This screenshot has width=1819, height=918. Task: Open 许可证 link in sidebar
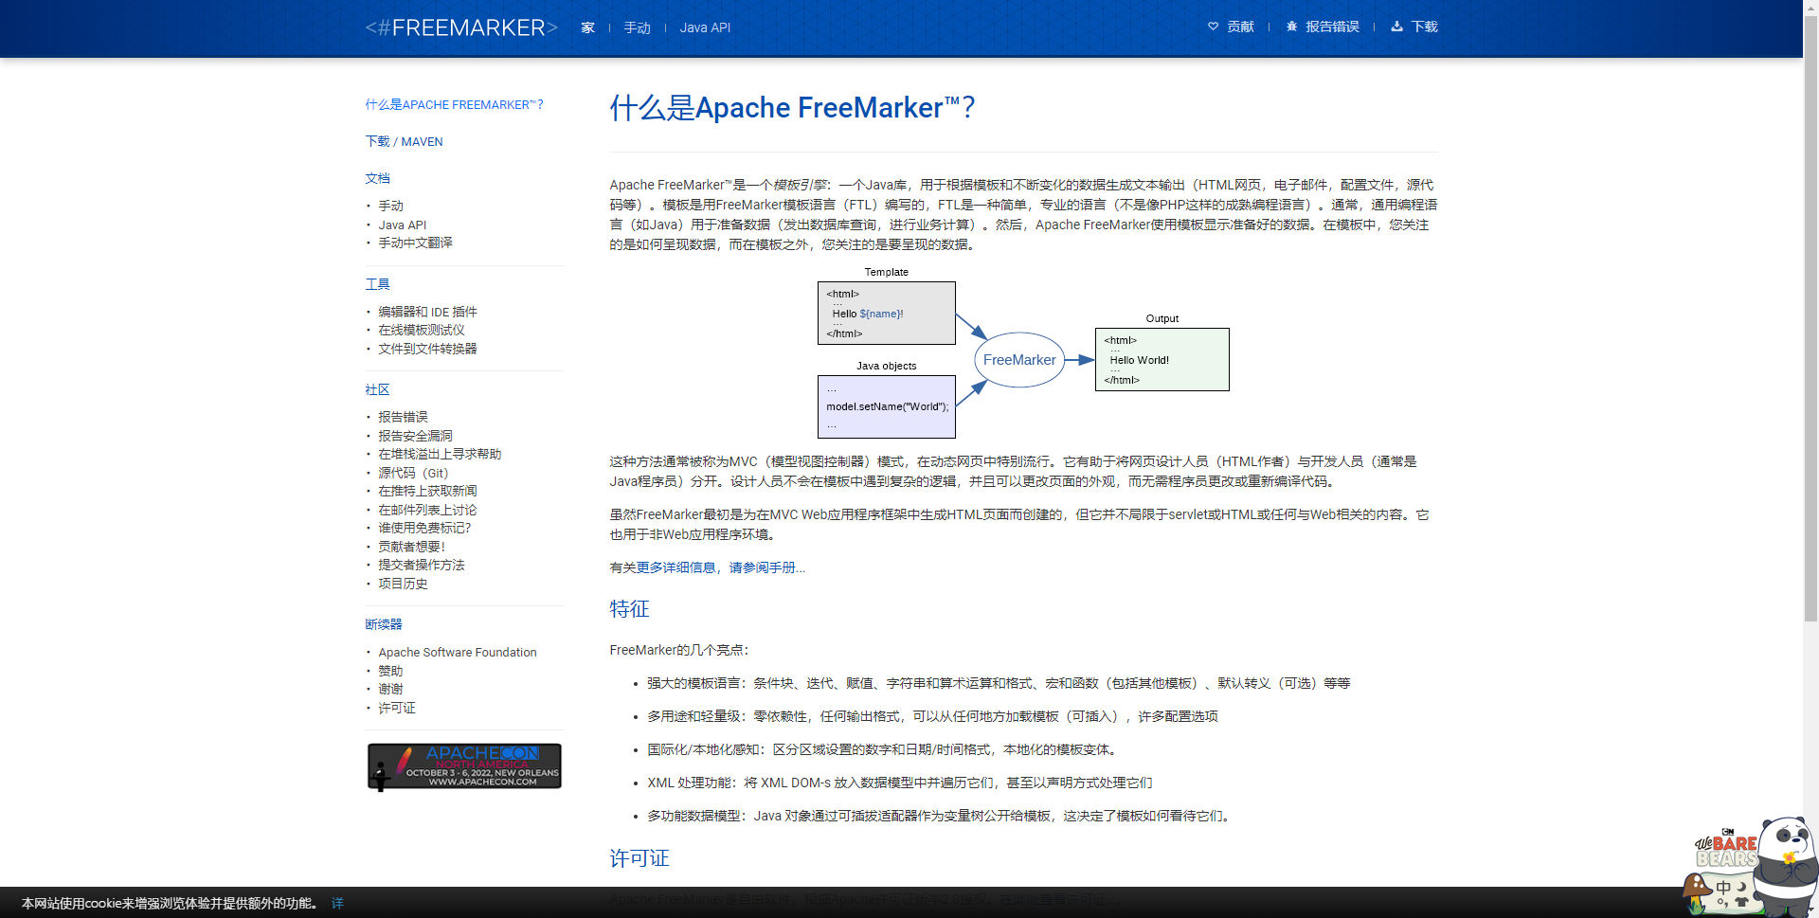coord(397,708)
